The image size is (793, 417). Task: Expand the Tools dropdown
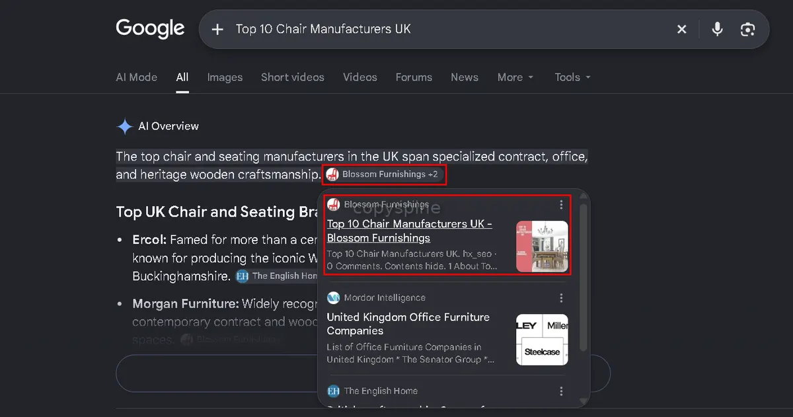(x=572, y=77)
